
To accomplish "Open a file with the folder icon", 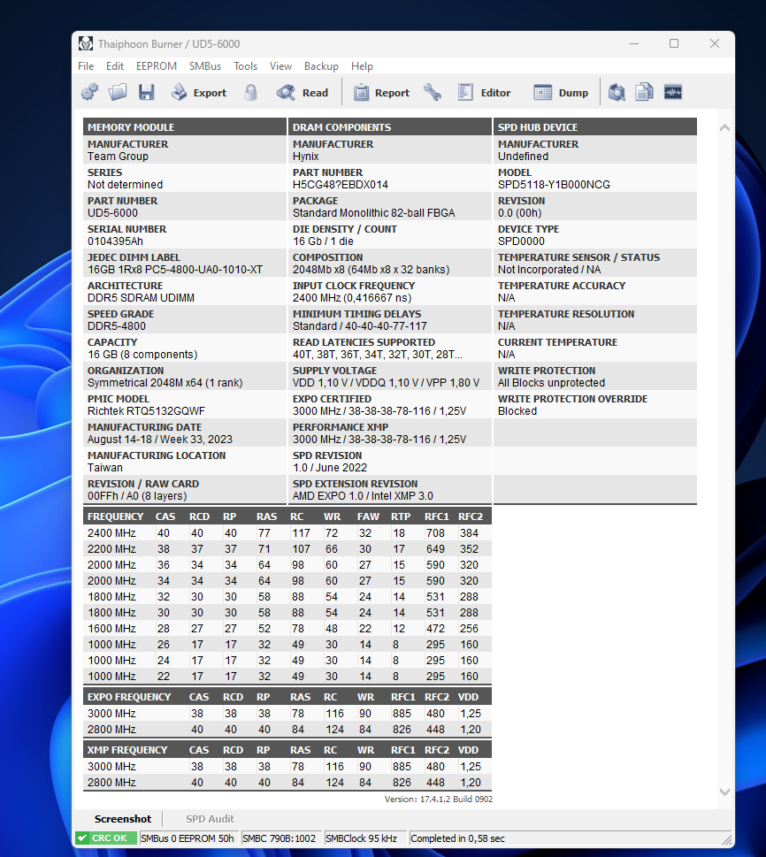I will click(117, 92).
